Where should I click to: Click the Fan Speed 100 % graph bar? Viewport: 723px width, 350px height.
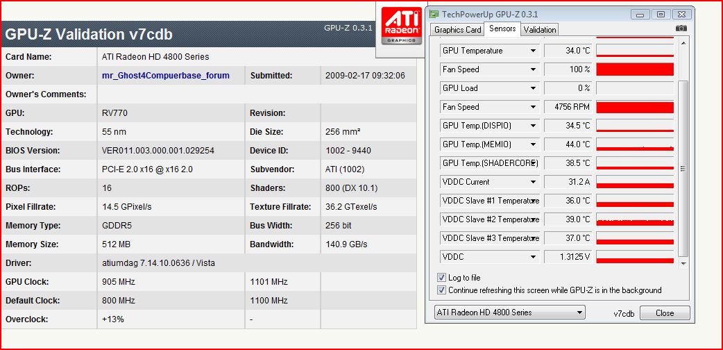pyautogui.click(x=635, y=69)
